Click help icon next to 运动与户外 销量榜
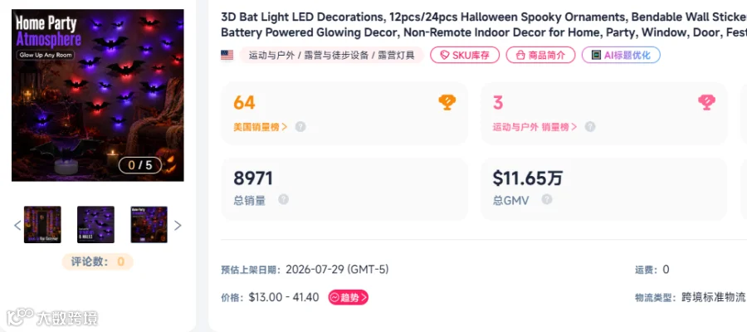Screen dimensions: 747x332 [x=590, y=127]
